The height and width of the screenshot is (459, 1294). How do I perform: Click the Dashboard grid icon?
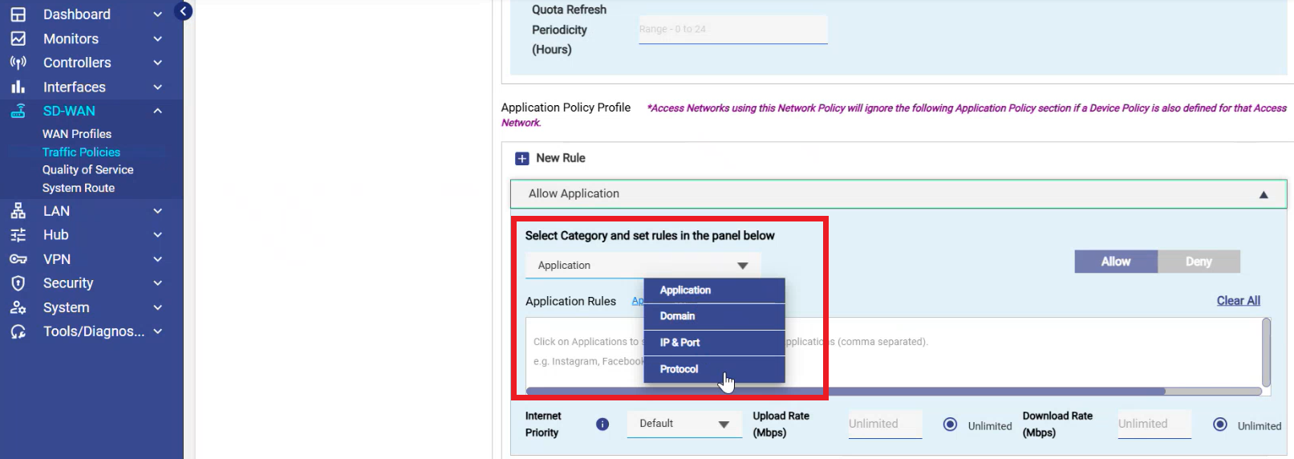18,14
